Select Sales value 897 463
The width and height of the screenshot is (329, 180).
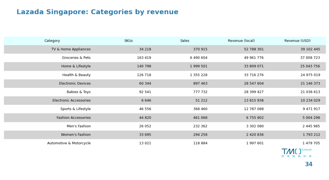[x=200, y=83]
